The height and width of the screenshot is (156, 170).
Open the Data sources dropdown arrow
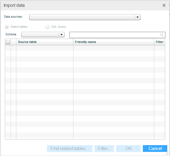(x=138, y=17)
